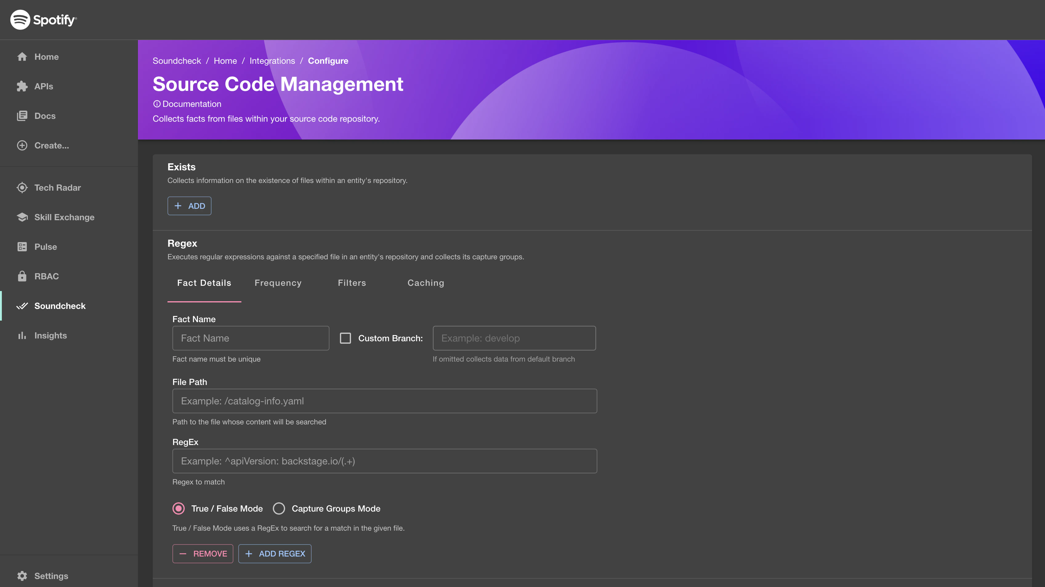Go to RBAC in the sidebar

(69, 276)
